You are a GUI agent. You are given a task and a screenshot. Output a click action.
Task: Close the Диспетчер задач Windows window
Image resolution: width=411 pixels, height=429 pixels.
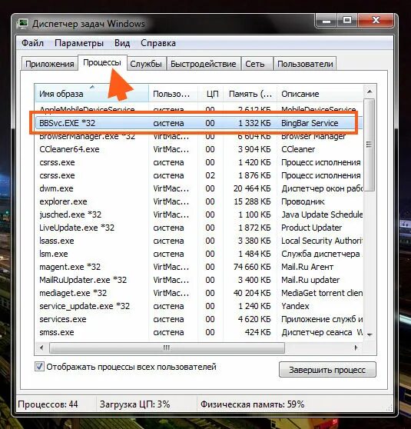point(376,21)
